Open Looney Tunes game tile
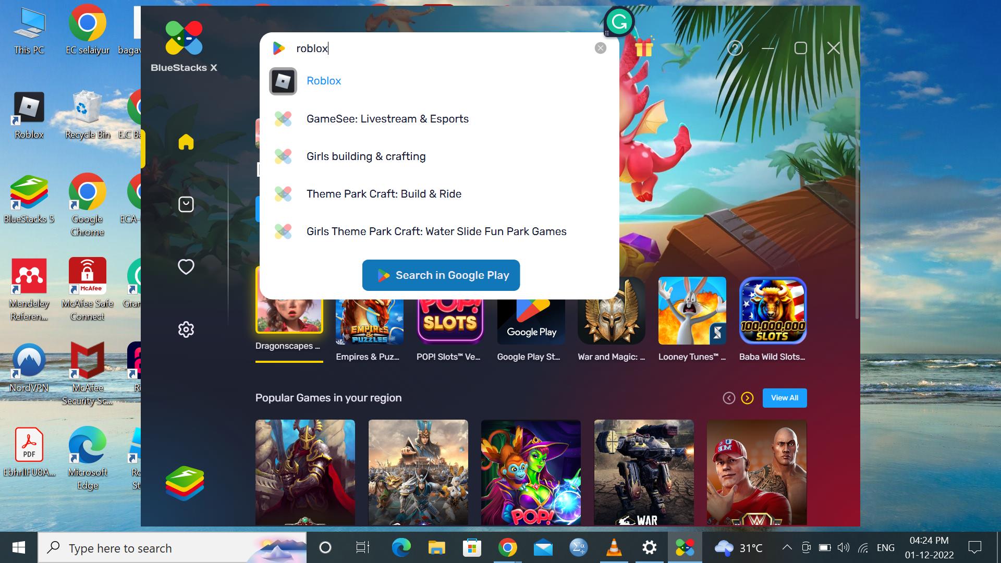The width and height of the screenshot is (1001, 563). tap(692, 319)
